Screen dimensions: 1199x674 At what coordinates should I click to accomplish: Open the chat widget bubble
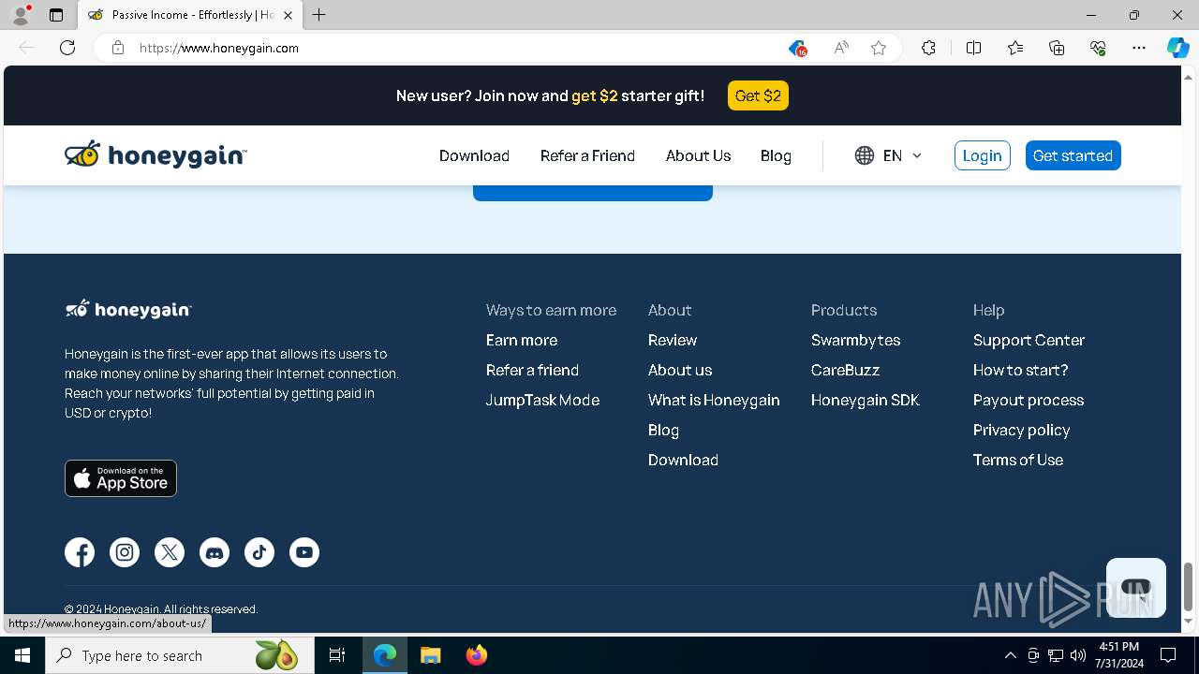click(1135, 588)
